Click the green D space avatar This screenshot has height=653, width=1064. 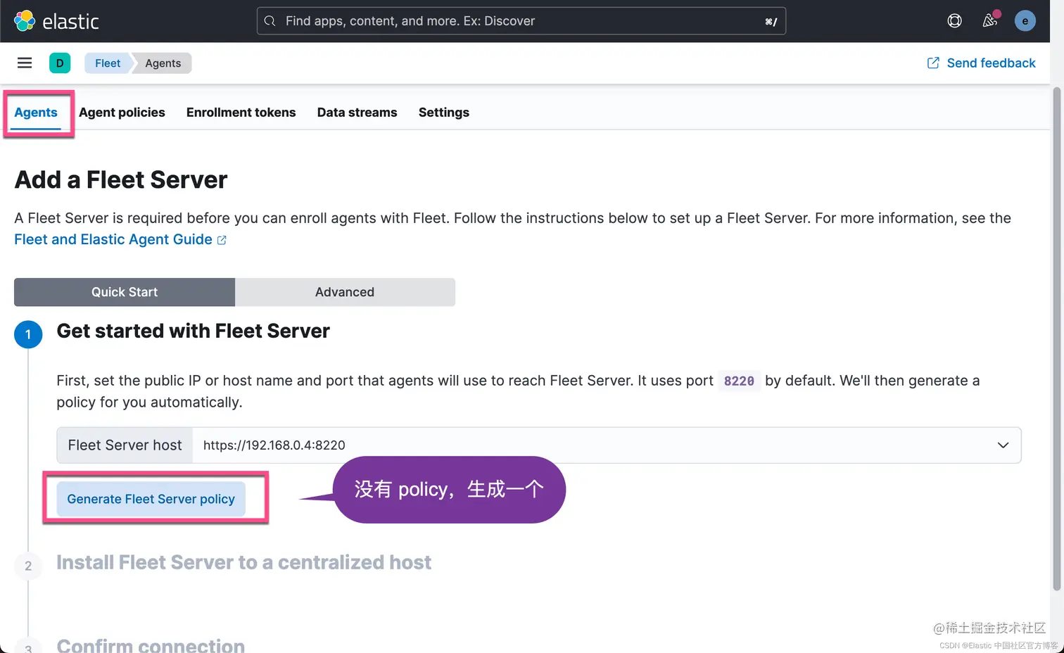point(60,63)
